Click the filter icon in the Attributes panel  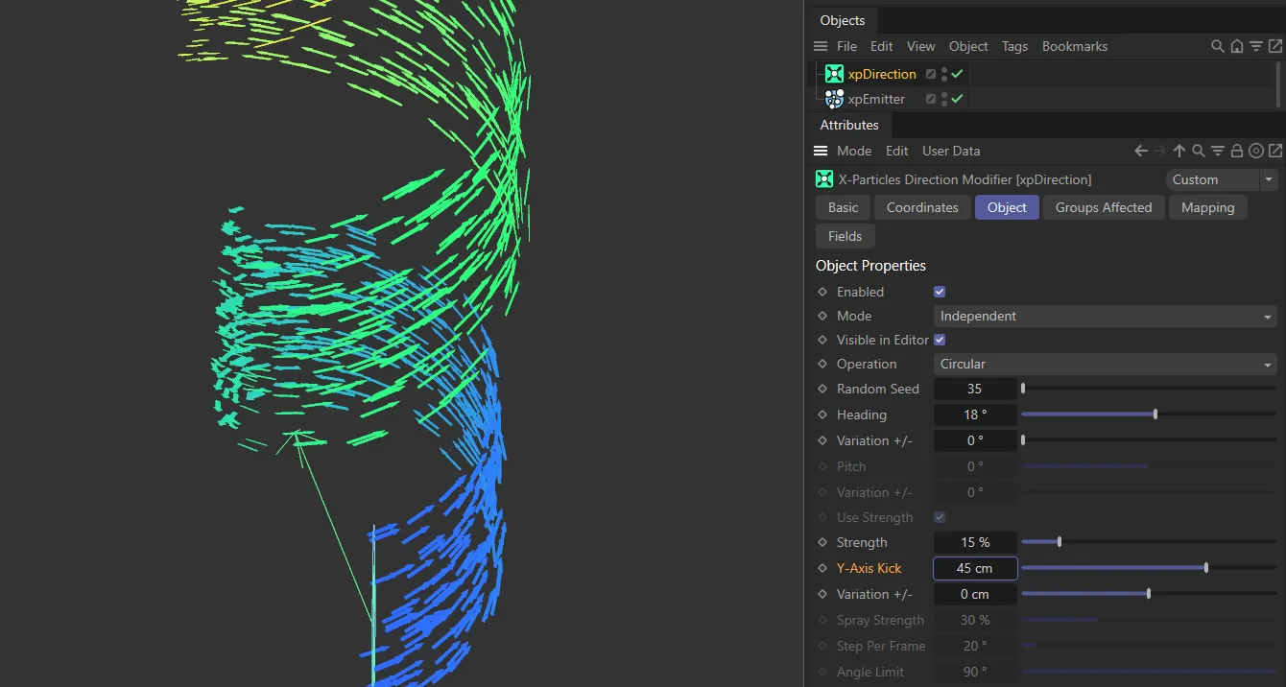coord(1217,151)
